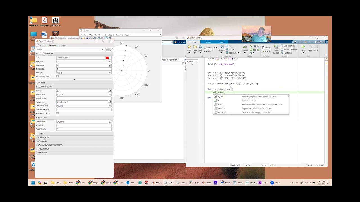Click the Run Section icon
Viewport: 360px width, 202px height.
coord(276,47)
